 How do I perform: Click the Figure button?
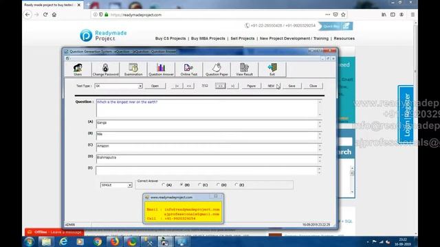(x=251, y=86)
